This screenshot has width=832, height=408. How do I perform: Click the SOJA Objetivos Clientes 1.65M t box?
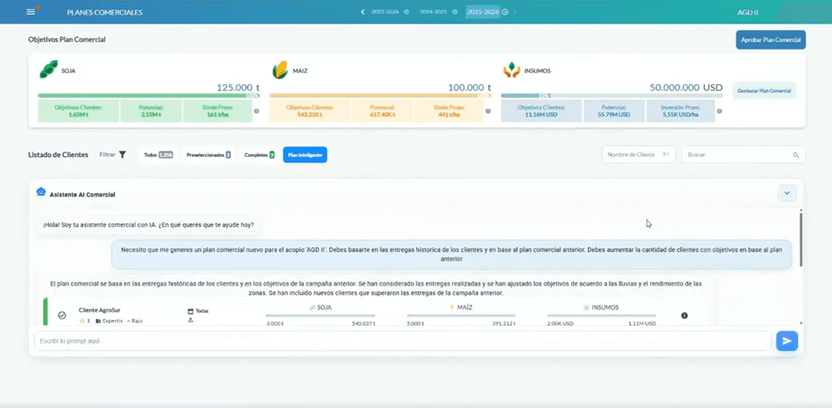pos(79,110)
